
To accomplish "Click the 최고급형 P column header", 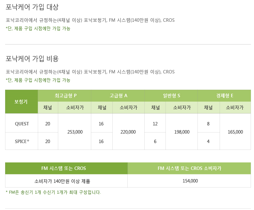I will point(64,96).
